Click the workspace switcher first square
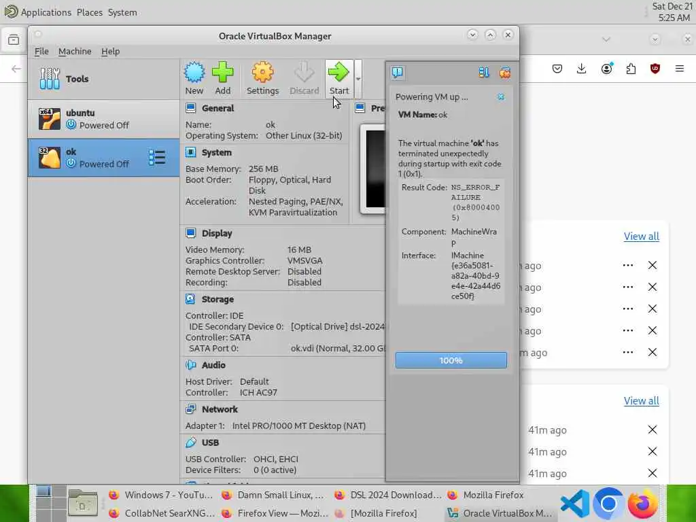Viewport: 696px width, 522px height. 43,491
